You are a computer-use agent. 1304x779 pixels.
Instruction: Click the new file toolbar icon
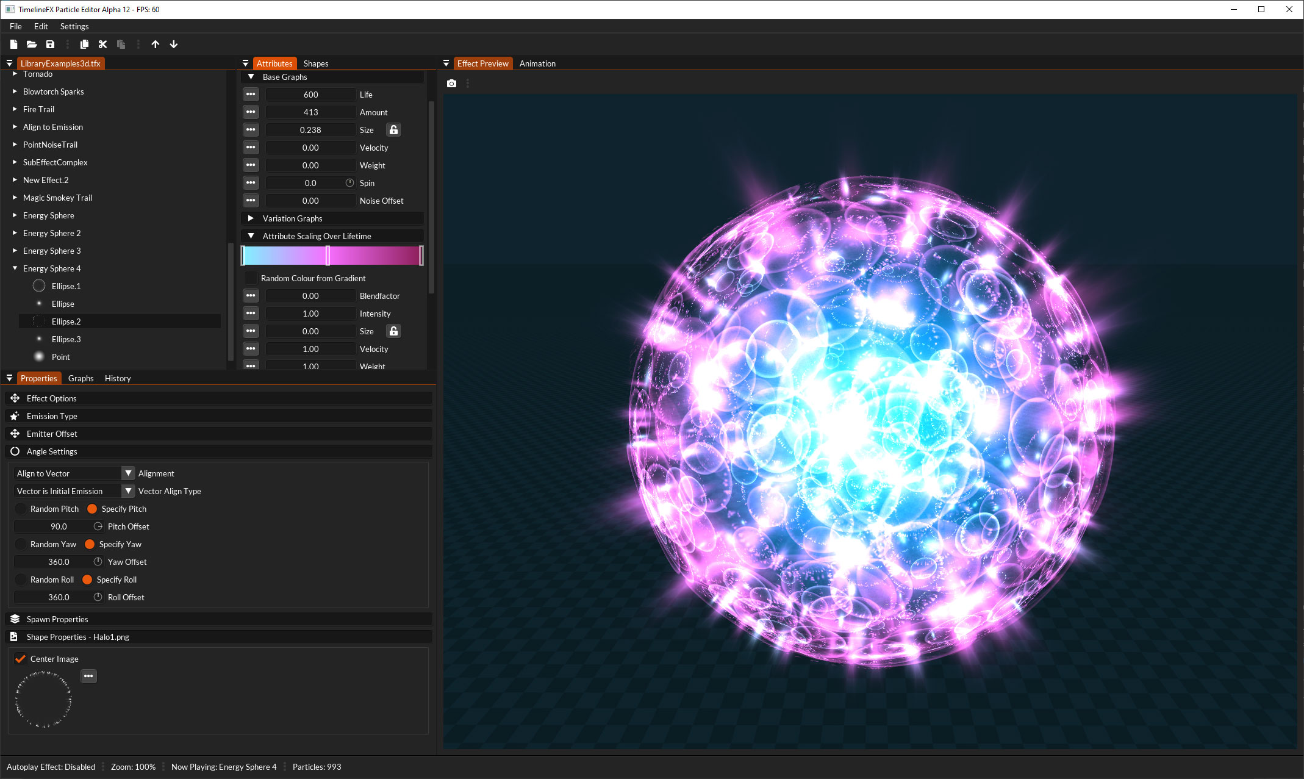(13, 44)
